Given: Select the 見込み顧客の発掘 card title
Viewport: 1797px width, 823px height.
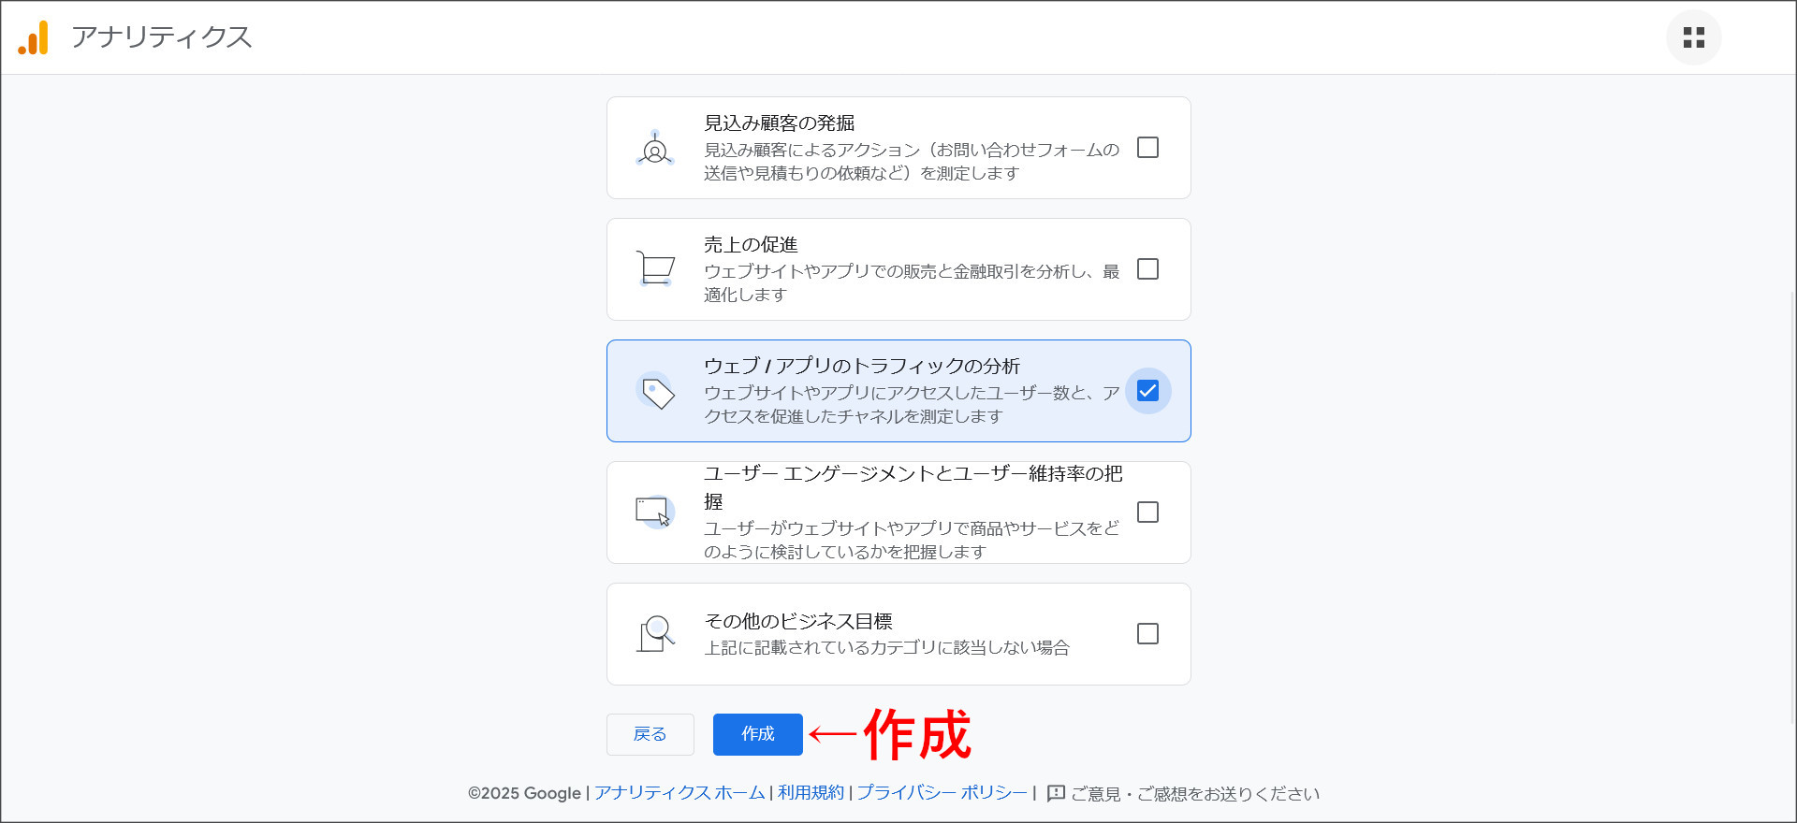Looking at the screenshot, I should pyautogui.click(x=780, y=123).
